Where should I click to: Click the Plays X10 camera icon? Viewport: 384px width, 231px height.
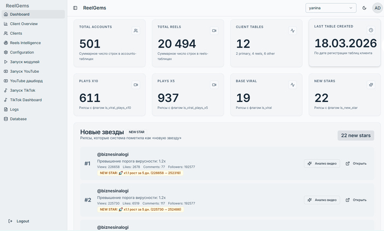(x=136, y=85)
